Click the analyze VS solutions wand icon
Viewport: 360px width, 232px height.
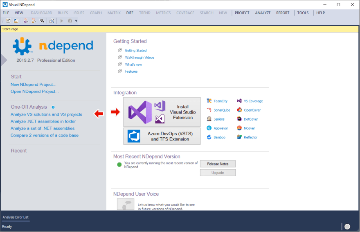(x=26, y=21)
